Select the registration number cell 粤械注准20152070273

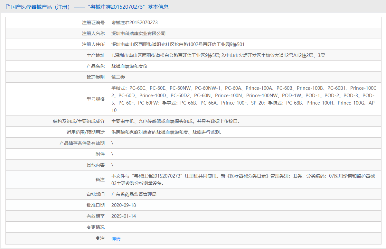(x=134, y=22)
